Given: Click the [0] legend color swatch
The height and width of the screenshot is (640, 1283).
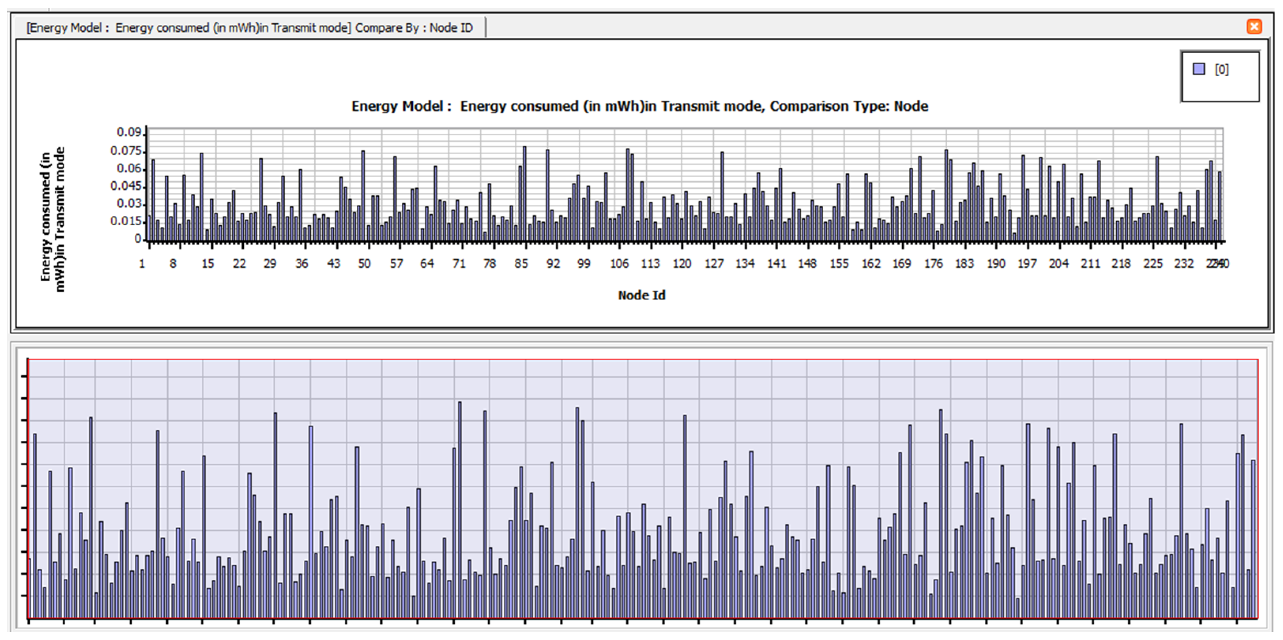Looking at the screenshot, I should tap(1199, 69).
